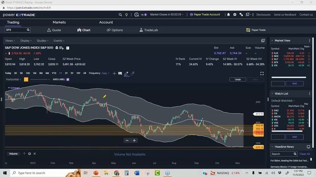The height and width of the screenshot is (177, 316).
Task: Set an alert with S&P 500 bell icon
Action: [x=57, y=48]
